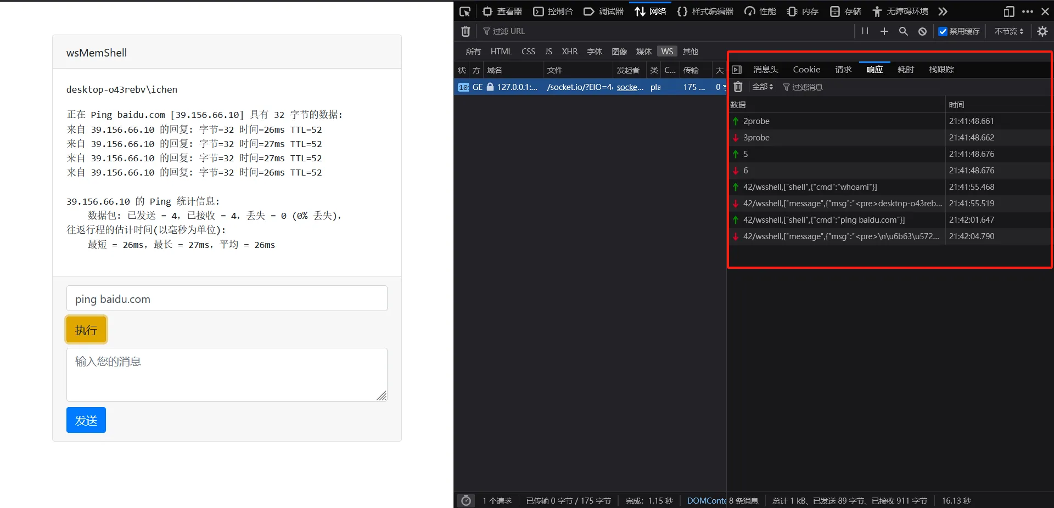Select the /socket.io/ request row
1054x508 pixels.
pos(590,87)
